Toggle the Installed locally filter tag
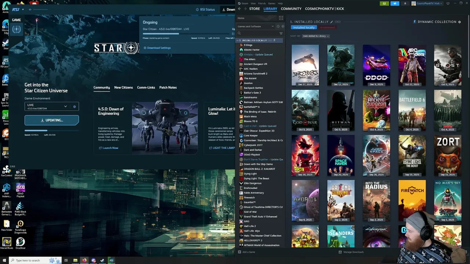This screenshot has width=470, height=264. (x=304, y=27)
